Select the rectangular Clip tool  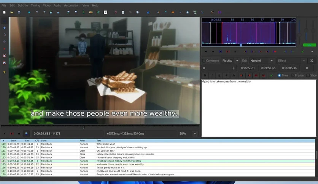[4, 56]
